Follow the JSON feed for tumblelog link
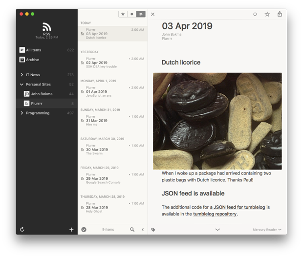Viewport: 303px width, 257px height. click(238, 207)
